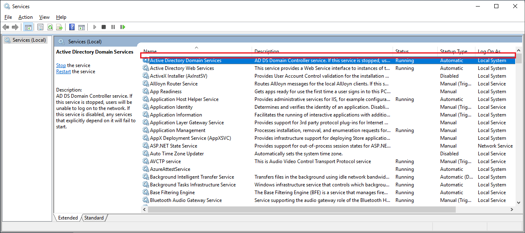Viewport: 525px width, 233px height.
Task: Open Help via the blue question mark icon
Action: pos(72,27)
